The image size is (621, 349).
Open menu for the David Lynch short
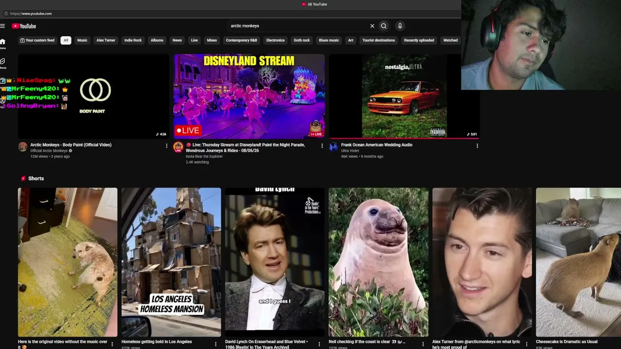click(319, 344)
